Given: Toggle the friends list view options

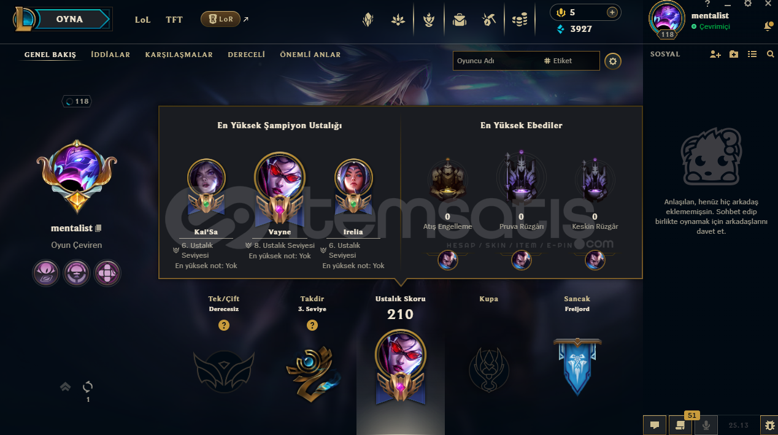Looking at the screenshot, I should (x=752, y=54).
